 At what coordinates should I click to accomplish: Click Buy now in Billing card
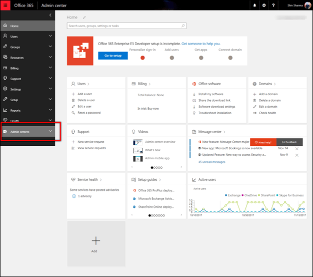tap(153, 109)
